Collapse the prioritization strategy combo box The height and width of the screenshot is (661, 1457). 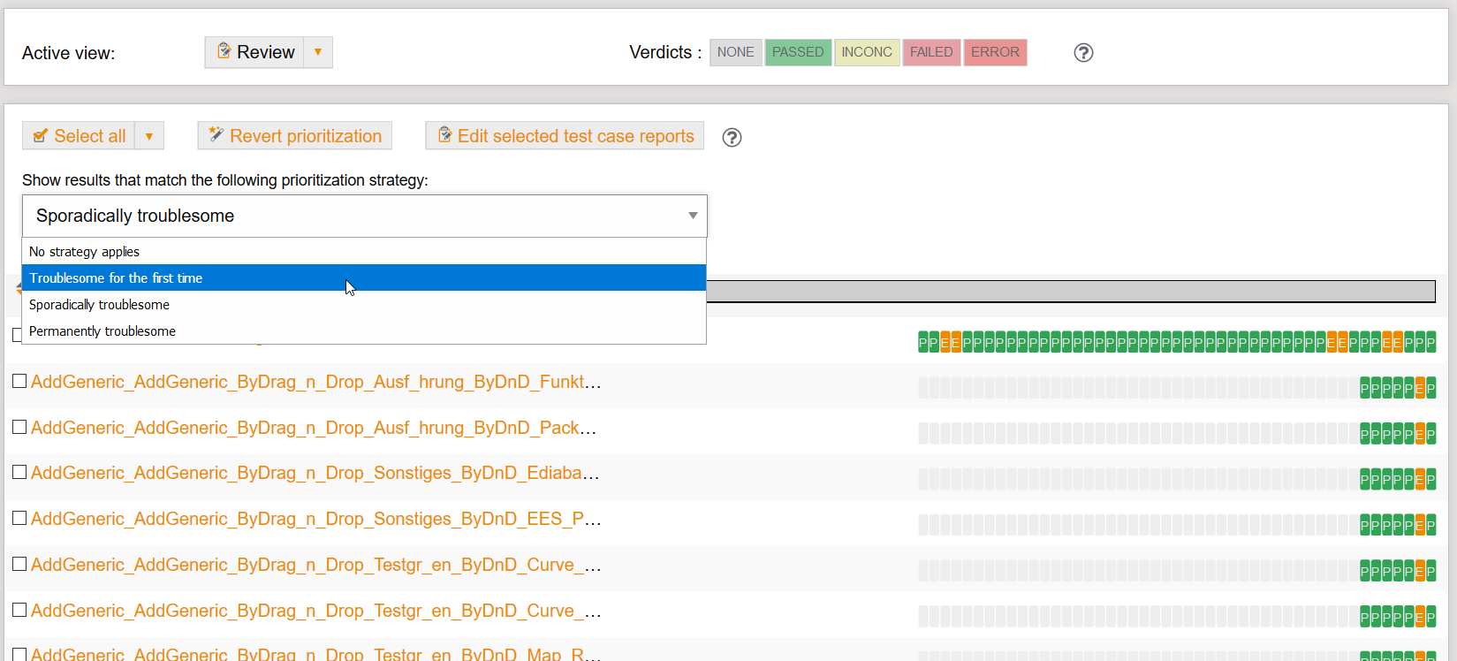coord(693,216)
